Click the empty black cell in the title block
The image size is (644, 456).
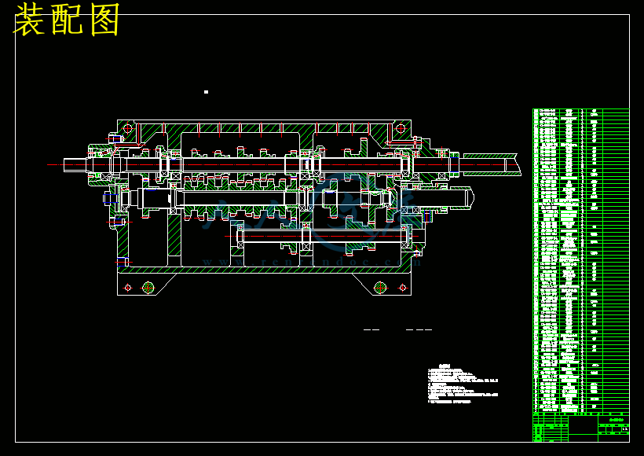coord(583,425)
